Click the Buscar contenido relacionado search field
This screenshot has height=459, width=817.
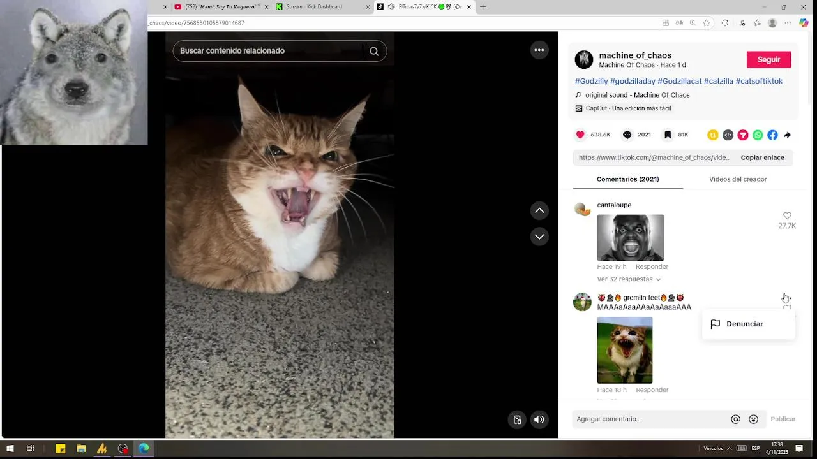[268, 51]
